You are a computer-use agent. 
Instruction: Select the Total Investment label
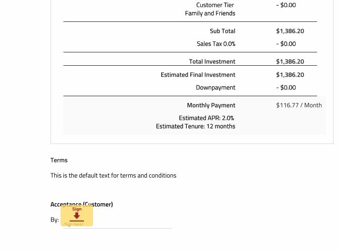(212, 61)
